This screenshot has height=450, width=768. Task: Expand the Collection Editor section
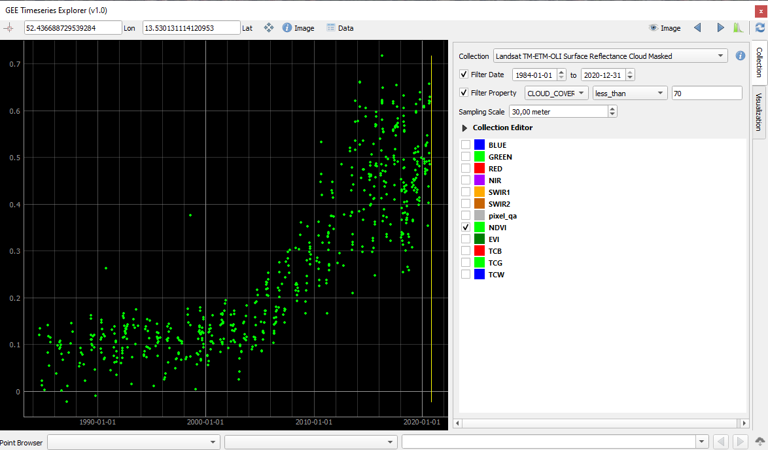pyautogui.click(x=465, y=128)
